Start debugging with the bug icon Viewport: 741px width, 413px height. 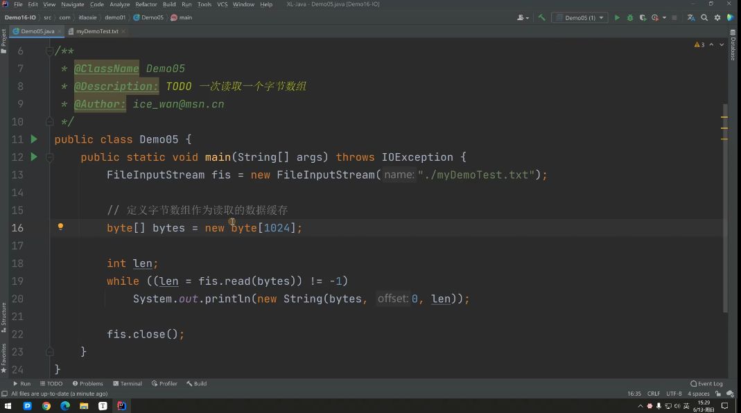[630, 17]
